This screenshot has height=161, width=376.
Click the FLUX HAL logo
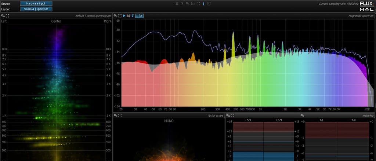coord(367,6)
